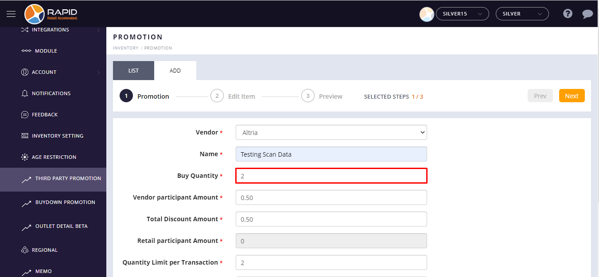Click the user avatar image
This screenshot has width=599, height=277.
[427, 14]
